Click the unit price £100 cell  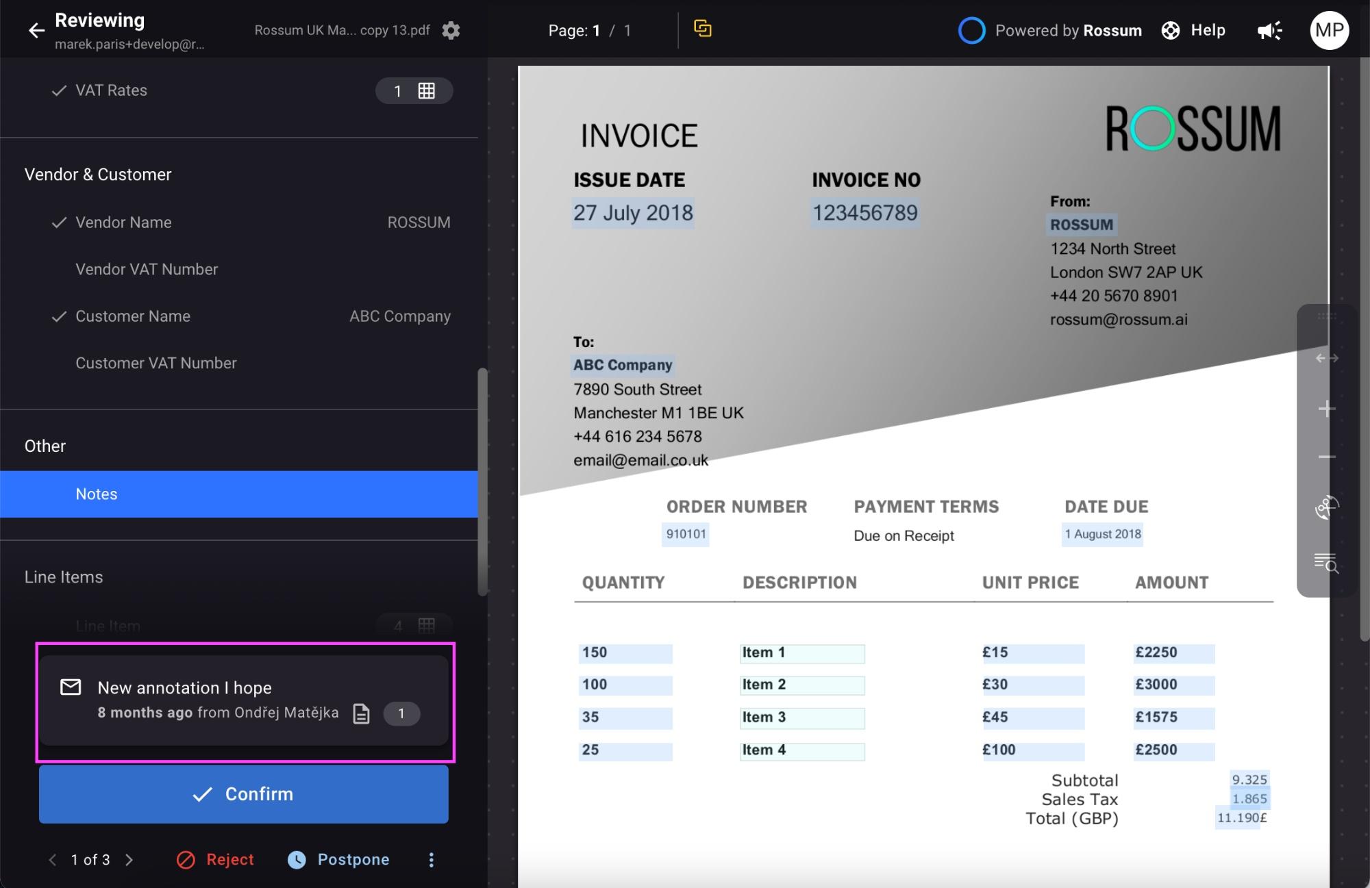click(x=1033, y=750)
